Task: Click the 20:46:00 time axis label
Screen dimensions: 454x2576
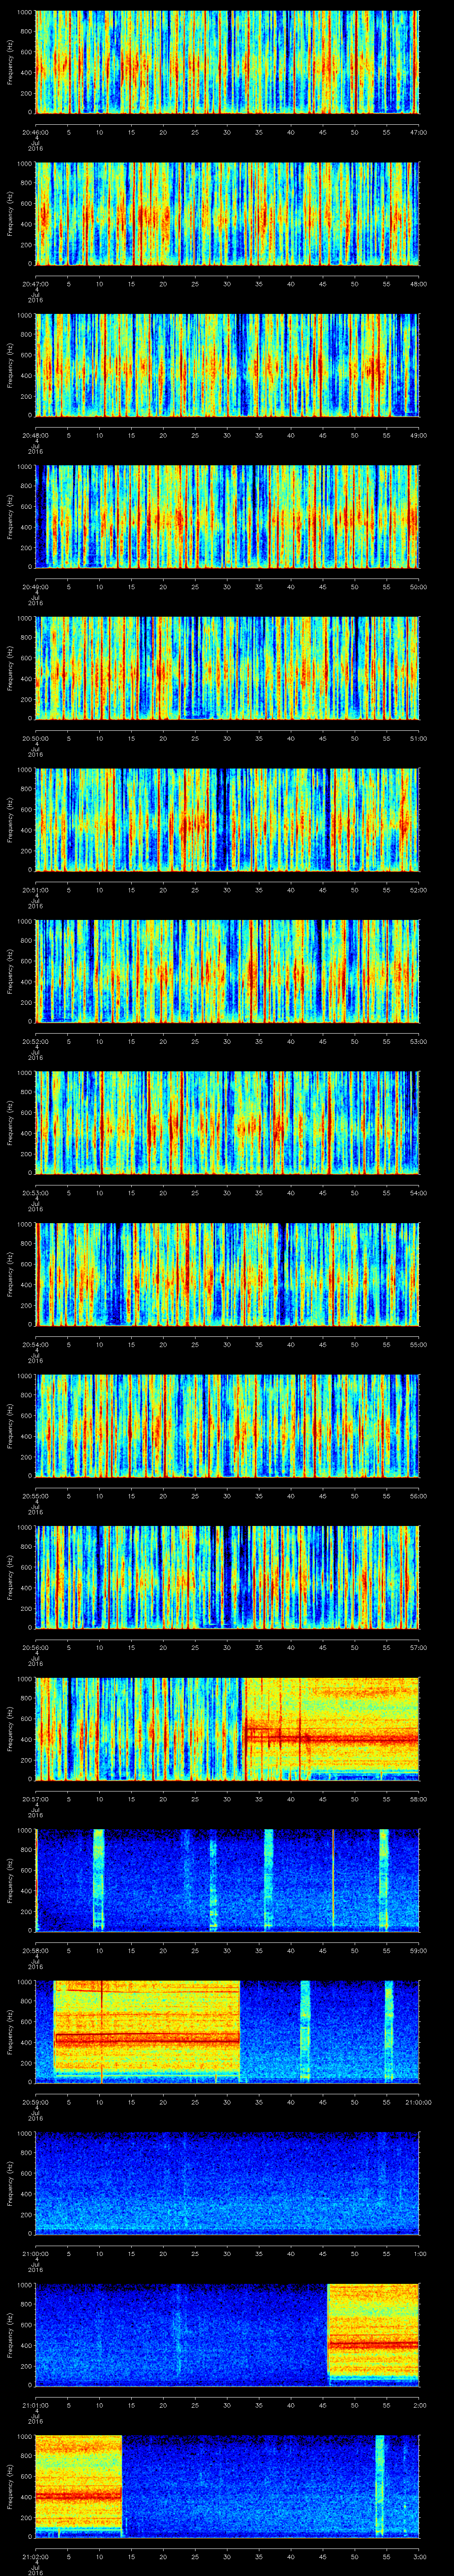Action: point(35,132)
